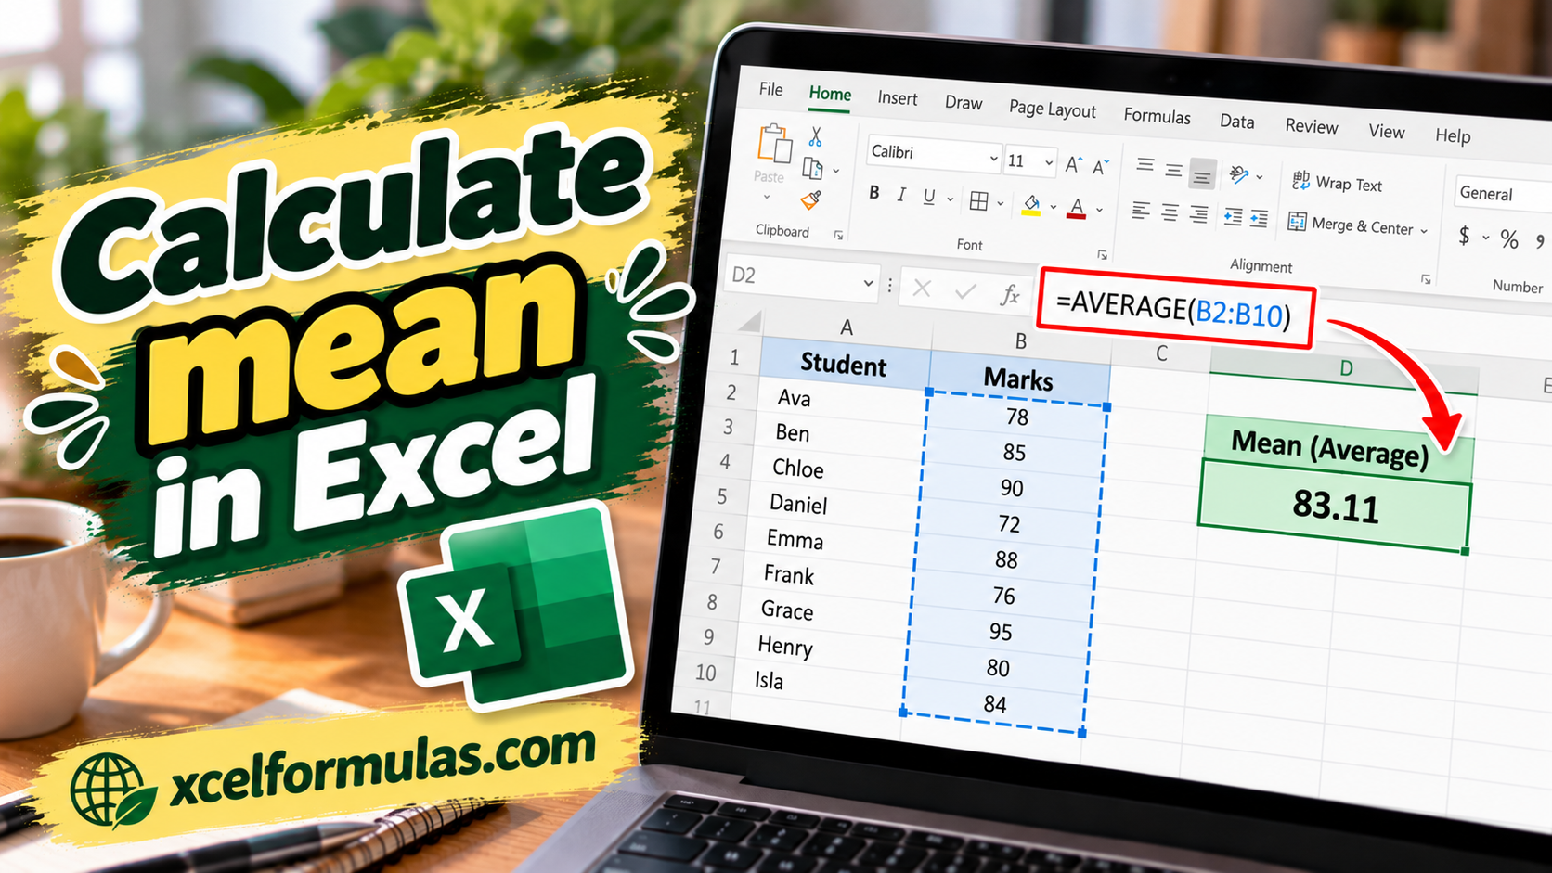Click the Paste clipboard icon
The image size is (1552, 873).
[x=774, y=144]
